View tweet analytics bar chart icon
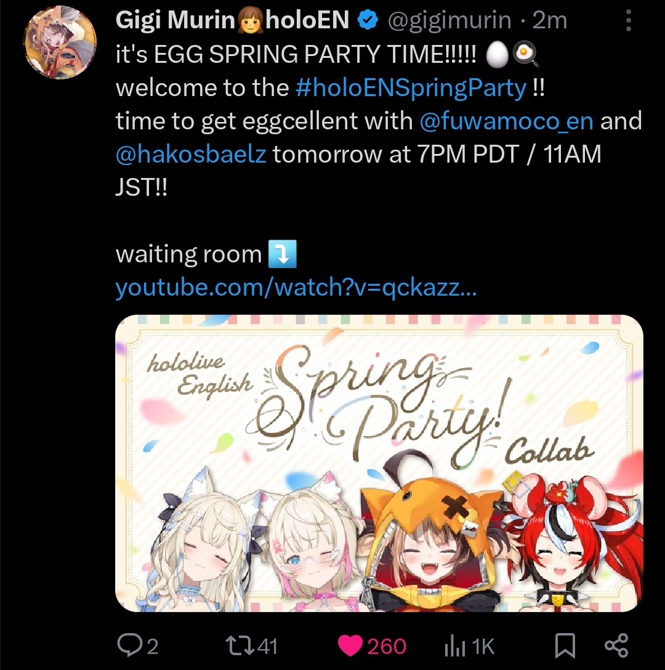Image resolution: width=665 pixels, height=670 pixels. [454, 645]
